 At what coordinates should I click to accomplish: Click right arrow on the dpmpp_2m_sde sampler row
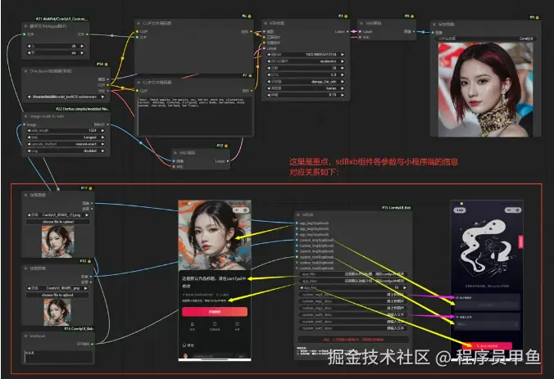(343, 82)
